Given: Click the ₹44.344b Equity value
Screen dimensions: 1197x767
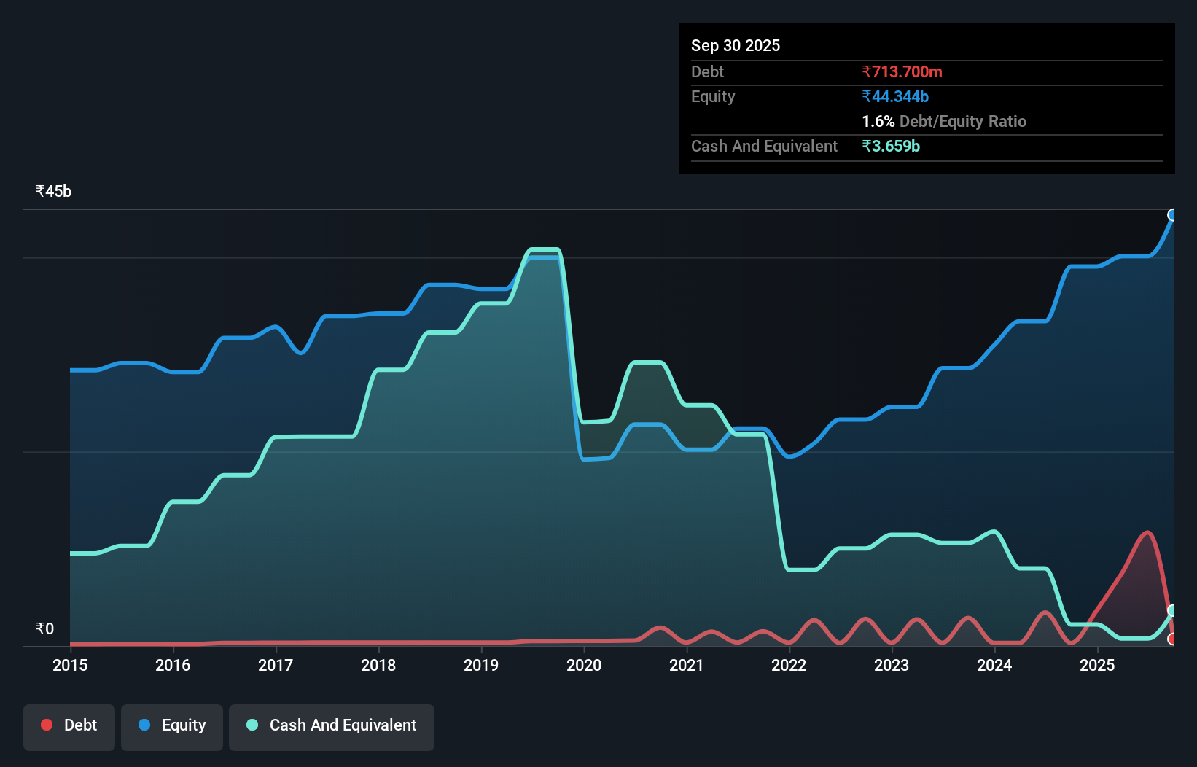Looking at the screenshot, I should pos(894,96).
